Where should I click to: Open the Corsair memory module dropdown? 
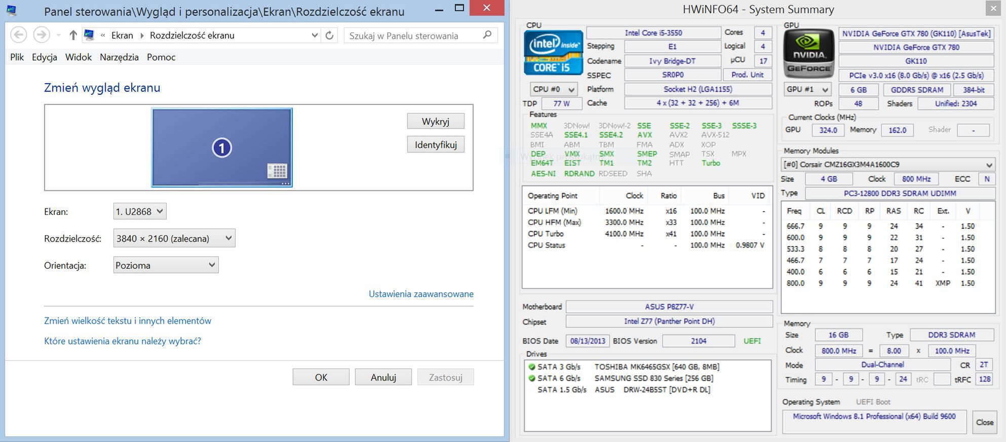(888, 165)
